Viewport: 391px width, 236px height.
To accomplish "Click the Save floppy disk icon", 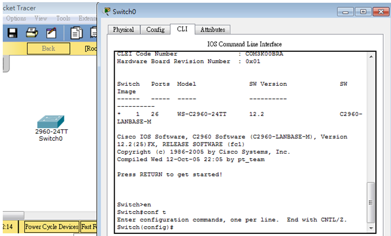I will tap(13, 33).
